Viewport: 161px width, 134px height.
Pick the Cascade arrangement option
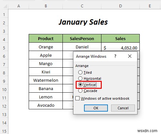point(88,91)
